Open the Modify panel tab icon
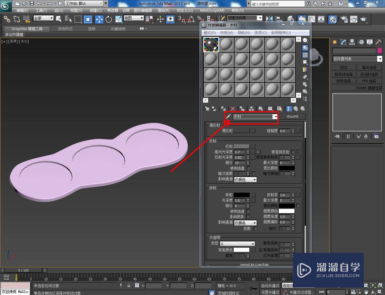 (343, 42)
